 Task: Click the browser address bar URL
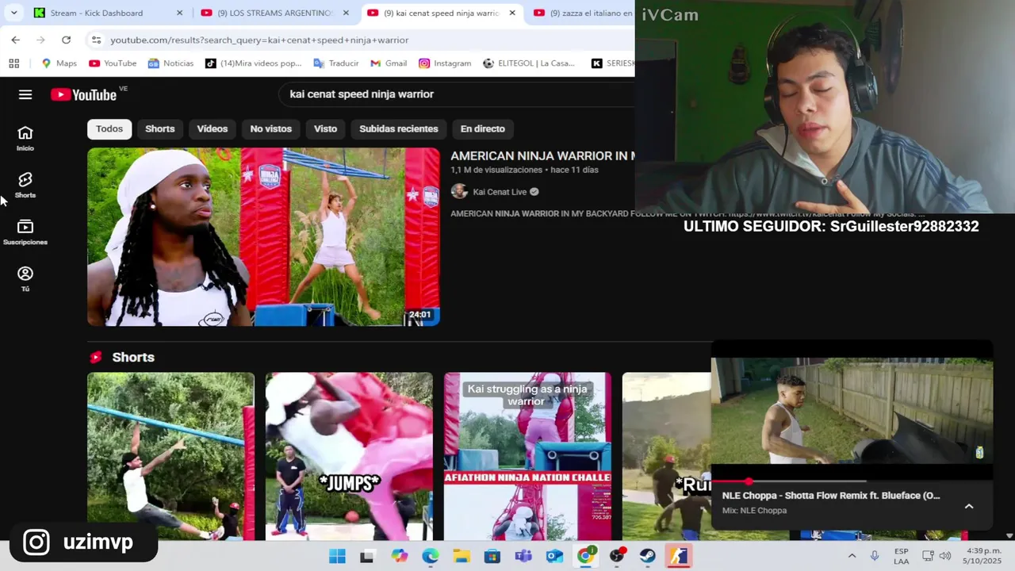259,40
